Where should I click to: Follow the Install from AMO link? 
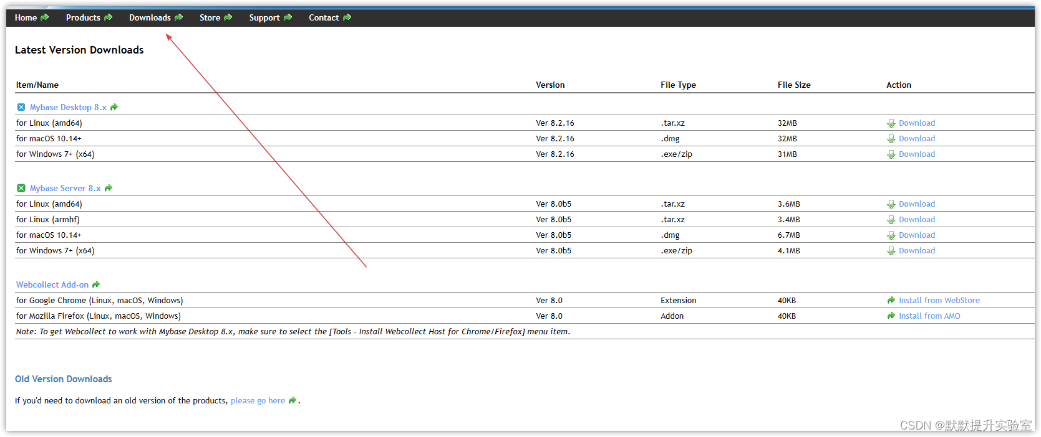click(929, 316)
